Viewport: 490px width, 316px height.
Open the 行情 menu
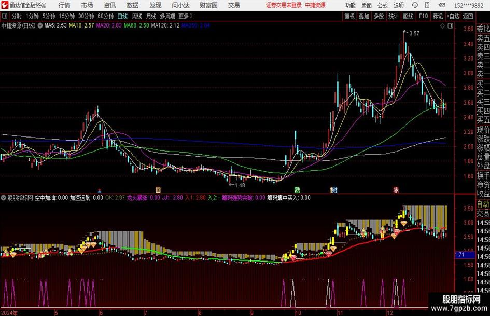click(x=64, y=5)
